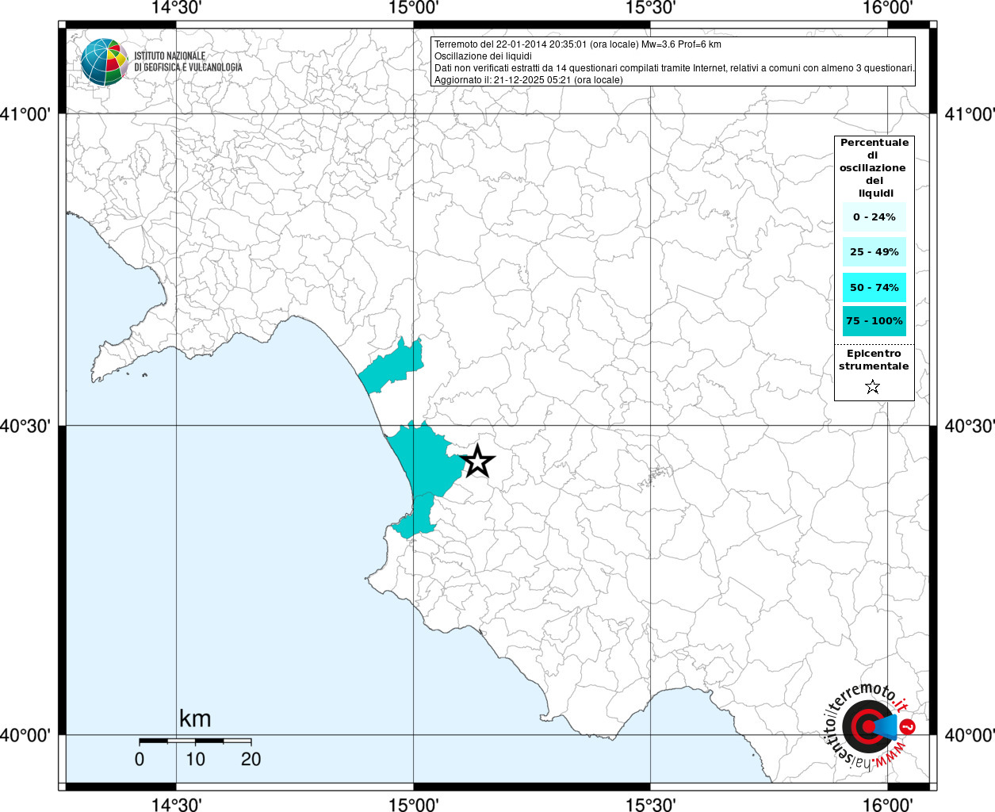Click the left axis label 40°30'

pyautogui.click(x=25, y=426)
